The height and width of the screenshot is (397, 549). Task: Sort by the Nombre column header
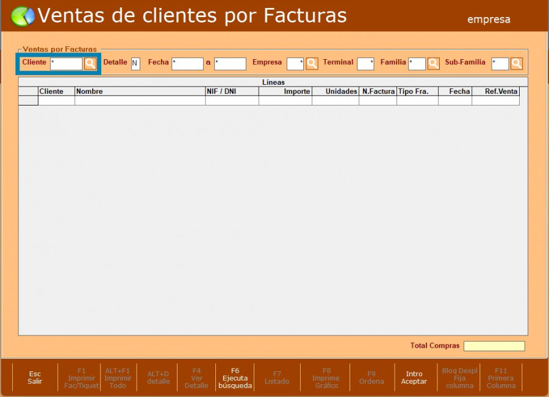140,91
